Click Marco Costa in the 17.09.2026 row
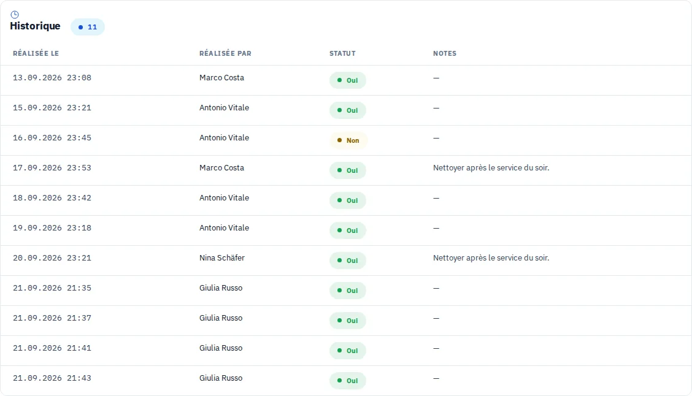 221,167
